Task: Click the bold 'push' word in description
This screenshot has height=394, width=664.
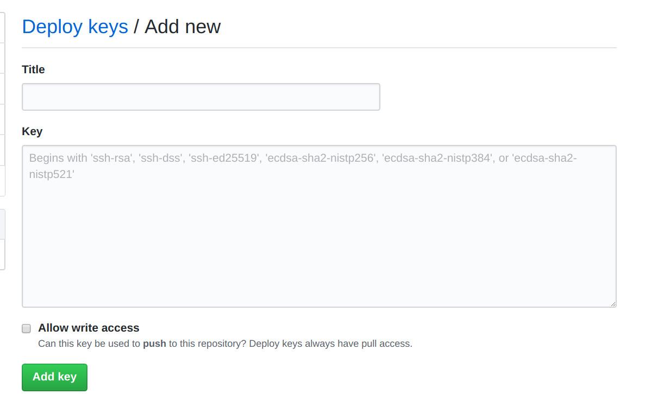Action: click(154, 344)
